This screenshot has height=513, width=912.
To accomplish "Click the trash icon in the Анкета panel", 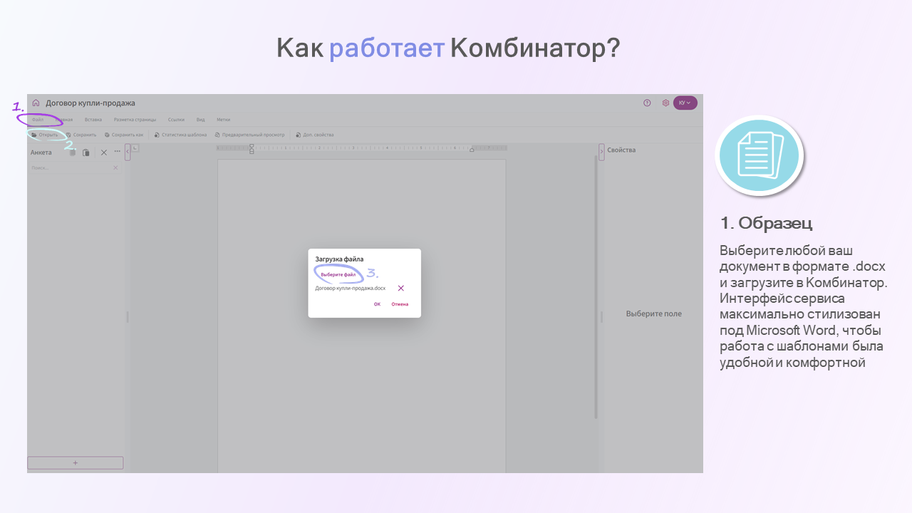I will tap(72, 152).
